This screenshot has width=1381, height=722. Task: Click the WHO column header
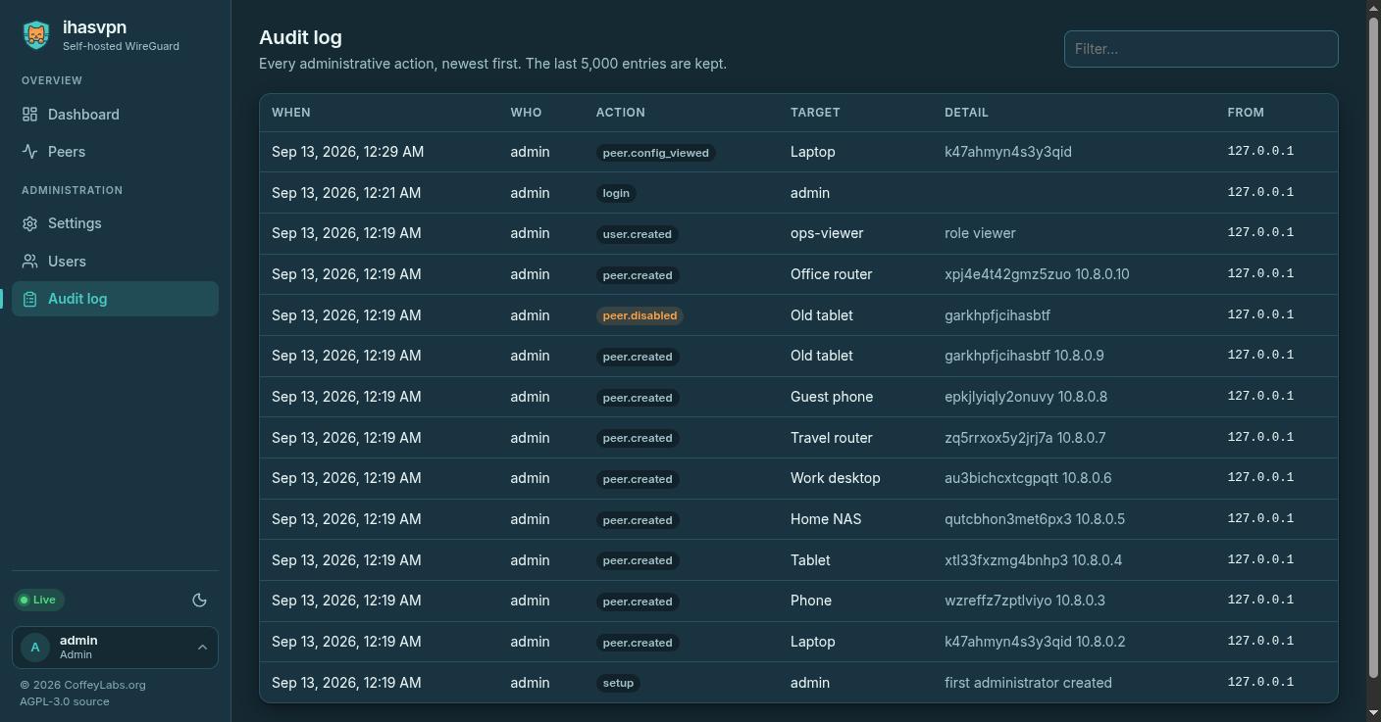(x=526, y=113)
